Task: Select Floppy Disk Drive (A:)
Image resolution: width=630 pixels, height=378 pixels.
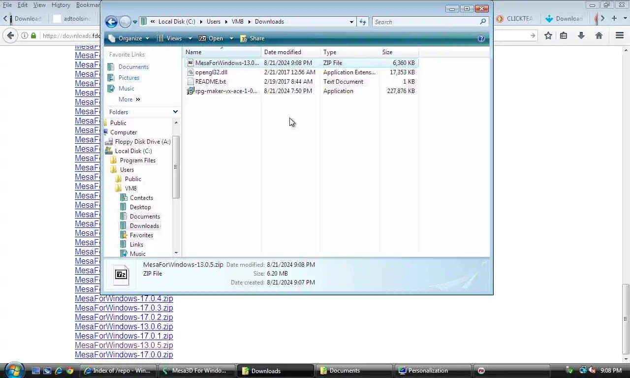Action: (x=143, y=142)
